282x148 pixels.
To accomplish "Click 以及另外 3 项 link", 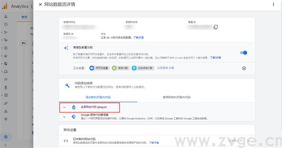I will 165,68.
